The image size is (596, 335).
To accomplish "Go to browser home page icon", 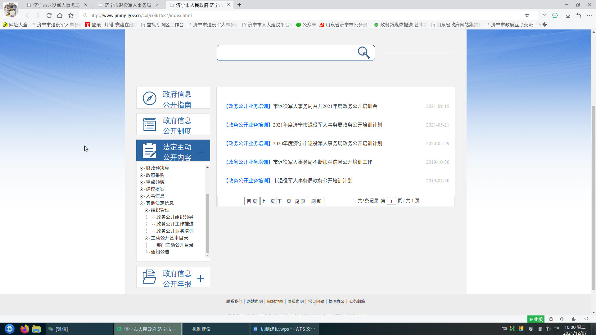I will 60,16.
